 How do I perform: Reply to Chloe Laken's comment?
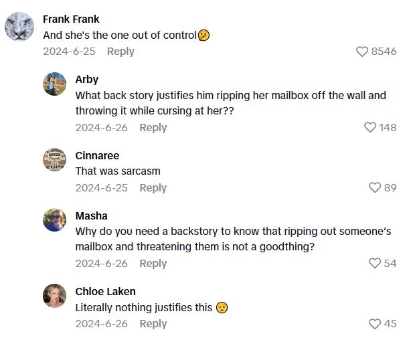(x=153, y=324)
